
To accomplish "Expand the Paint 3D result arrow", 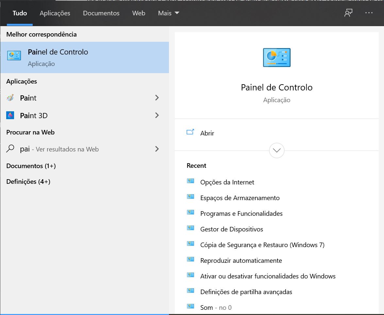I will 157,115.
